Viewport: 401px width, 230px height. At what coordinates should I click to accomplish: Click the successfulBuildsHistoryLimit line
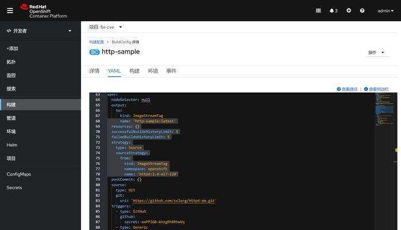click(145, 132)
